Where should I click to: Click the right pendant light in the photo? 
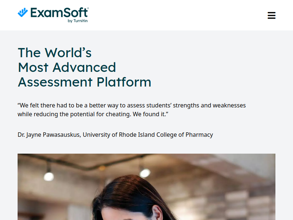point(145,173)
